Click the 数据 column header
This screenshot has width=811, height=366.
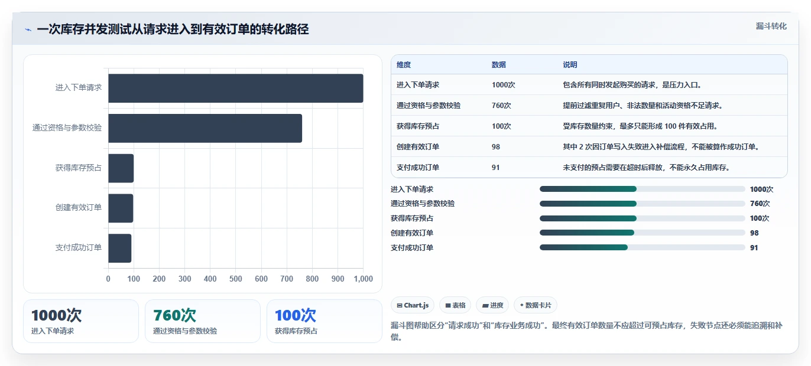click(x=499, y=65)
